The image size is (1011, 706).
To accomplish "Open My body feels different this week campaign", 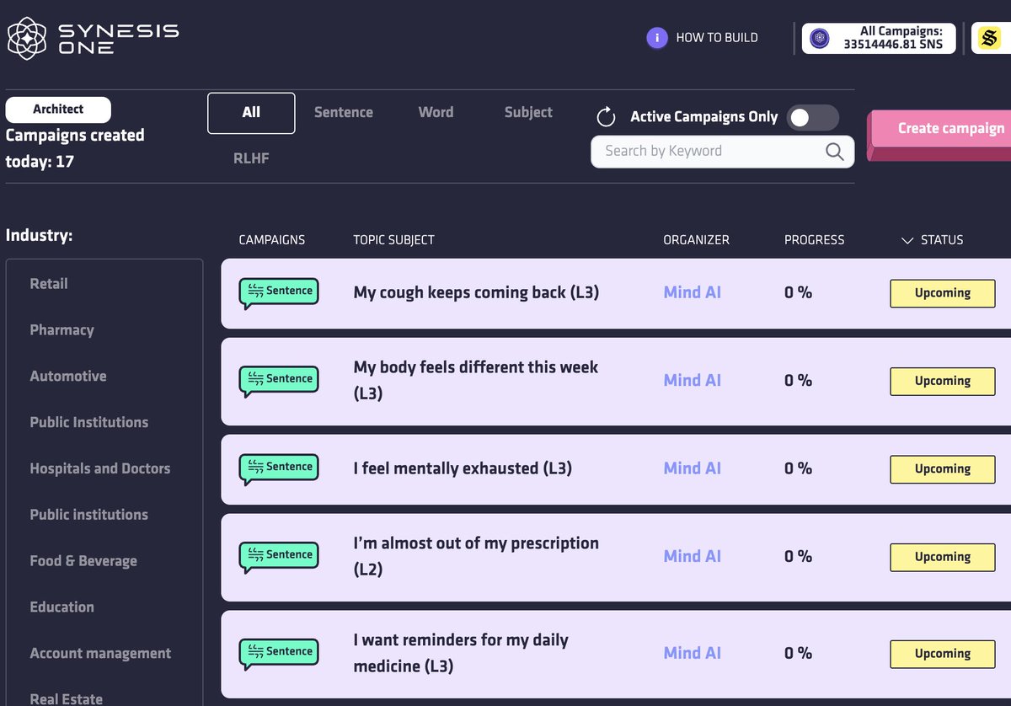I will (476, 380).
